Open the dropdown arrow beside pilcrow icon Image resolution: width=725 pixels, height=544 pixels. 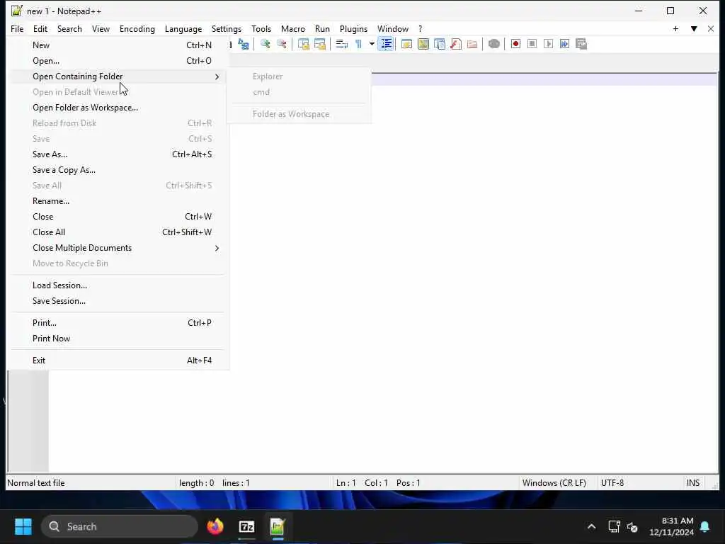[x=372, y=44]
